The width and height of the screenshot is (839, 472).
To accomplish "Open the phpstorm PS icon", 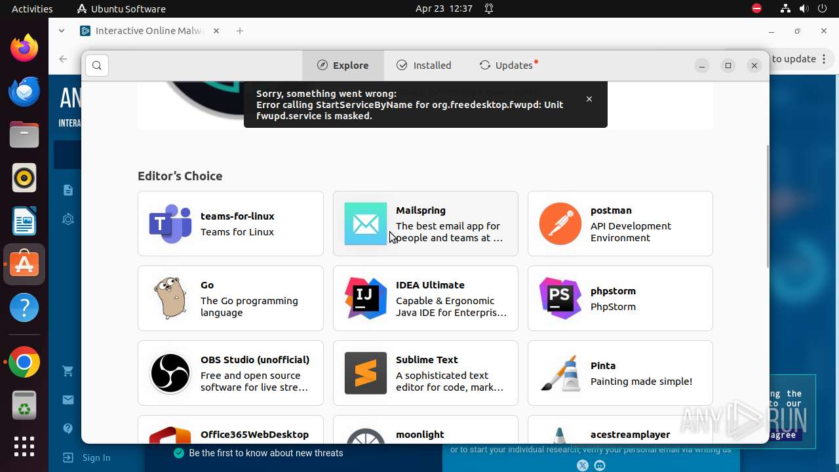I will [560, 298].
